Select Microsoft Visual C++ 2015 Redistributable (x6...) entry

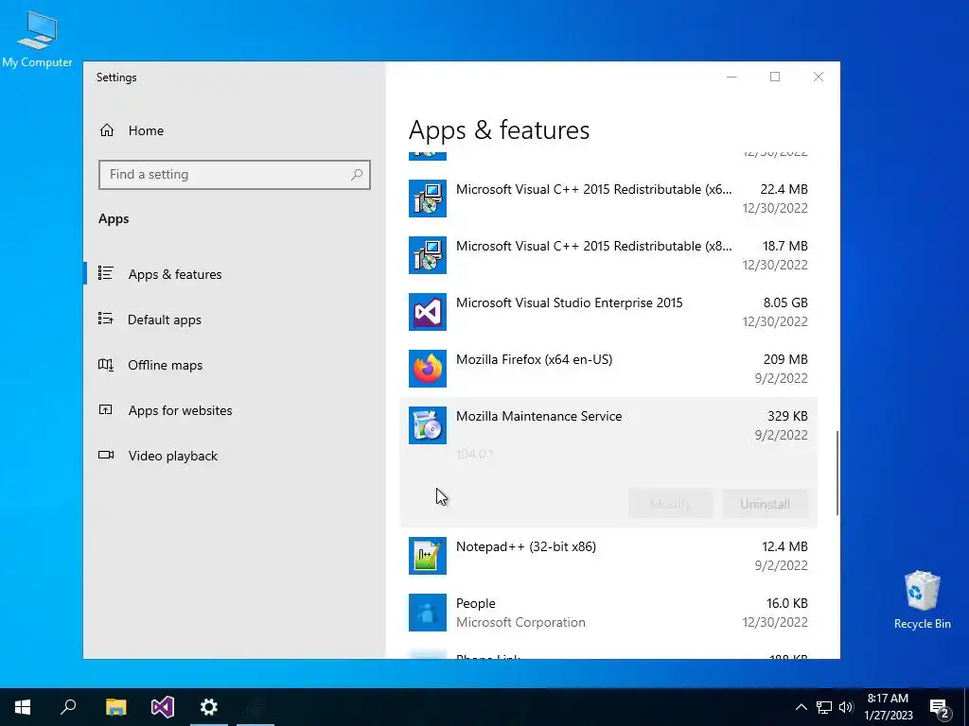coord(608,199)
